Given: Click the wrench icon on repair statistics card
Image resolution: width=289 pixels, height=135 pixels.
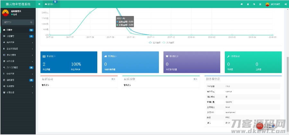Looking at the screenshot, I should tap(228, 56).
